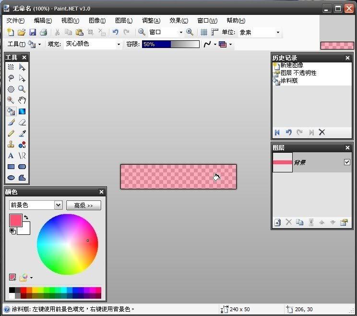
Task: Open the 文件(F) menu
Action: click(x=15, y=21)
